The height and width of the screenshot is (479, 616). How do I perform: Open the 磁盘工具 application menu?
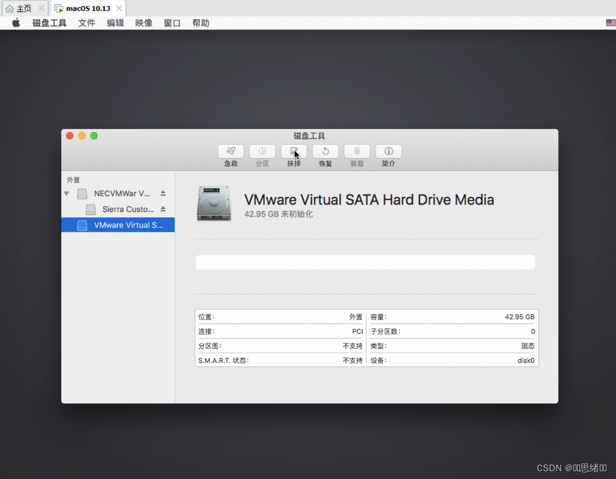tap(50, 23)
